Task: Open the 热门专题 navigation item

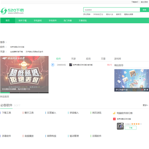Action: tap(67, 21)
